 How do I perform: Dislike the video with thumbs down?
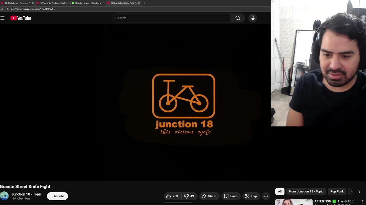pyautogui.click(x=189, y=196)
